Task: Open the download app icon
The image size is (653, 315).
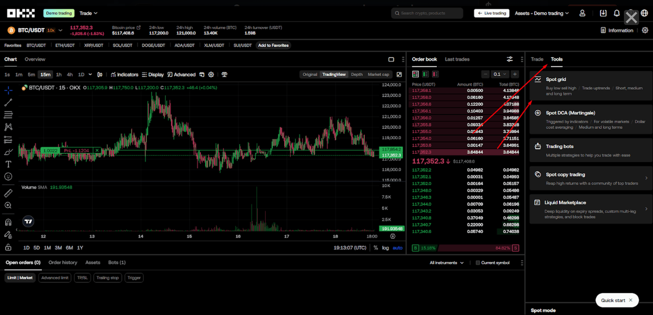Action: pos(604,13)
